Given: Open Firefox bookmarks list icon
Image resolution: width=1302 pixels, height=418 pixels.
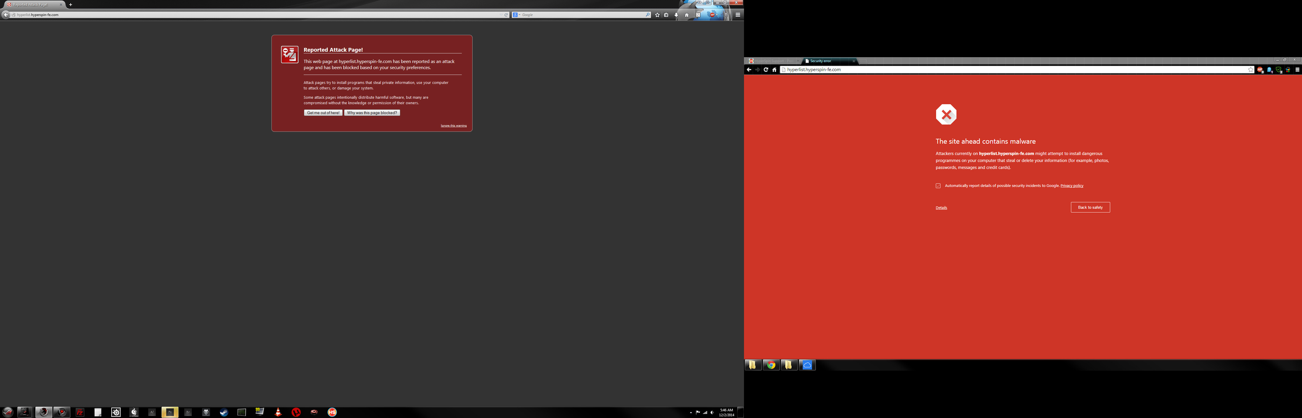Looking at the screenshot, I should [x=666, y=15].
